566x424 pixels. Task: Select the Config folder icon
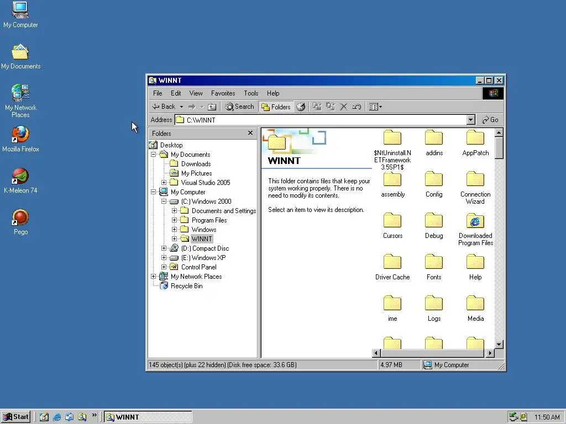point(434,179)
